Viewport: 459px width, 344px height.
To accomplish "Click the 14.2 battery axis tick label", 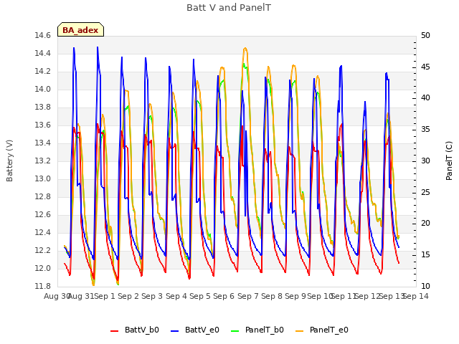I will [42, 72].
